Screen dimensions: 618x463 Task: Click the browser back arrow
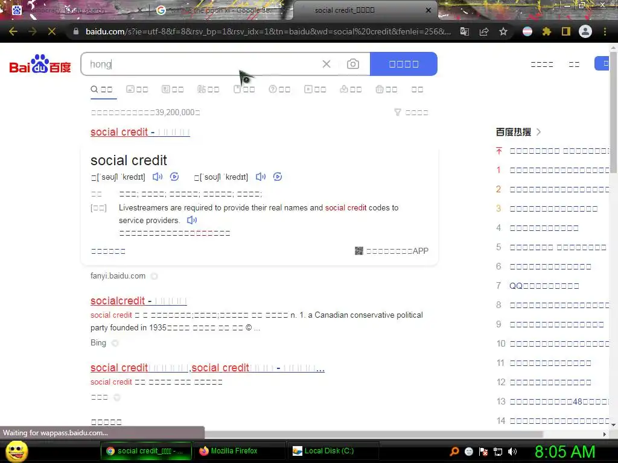[x=13, y=31]
